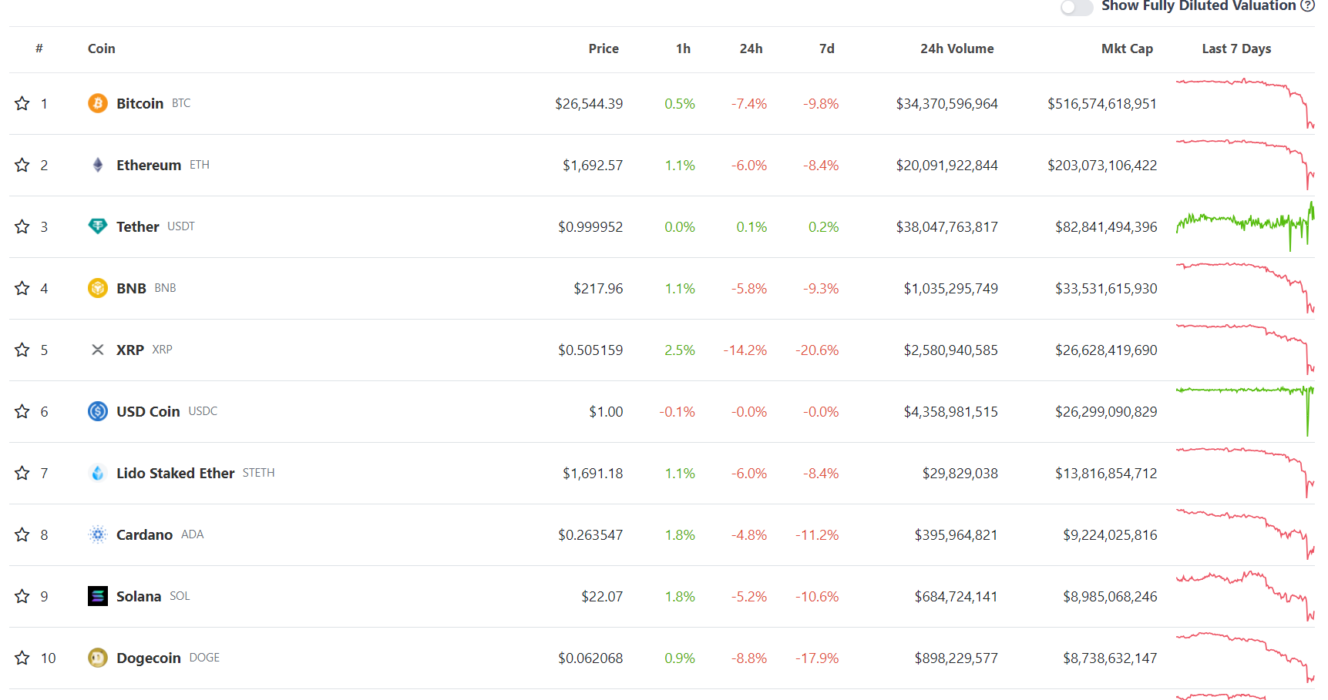Viewport: 1328px width, 700px height.
Task: Toggle Show Fully Diluted Valuation switch
Action: (1077, 7)
